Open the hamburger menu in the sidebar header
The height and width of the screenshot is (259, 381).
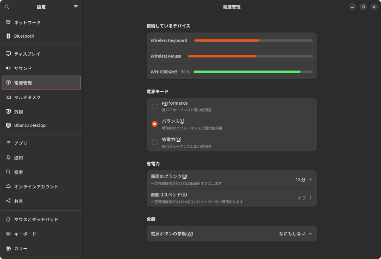(x=76, y=6)
